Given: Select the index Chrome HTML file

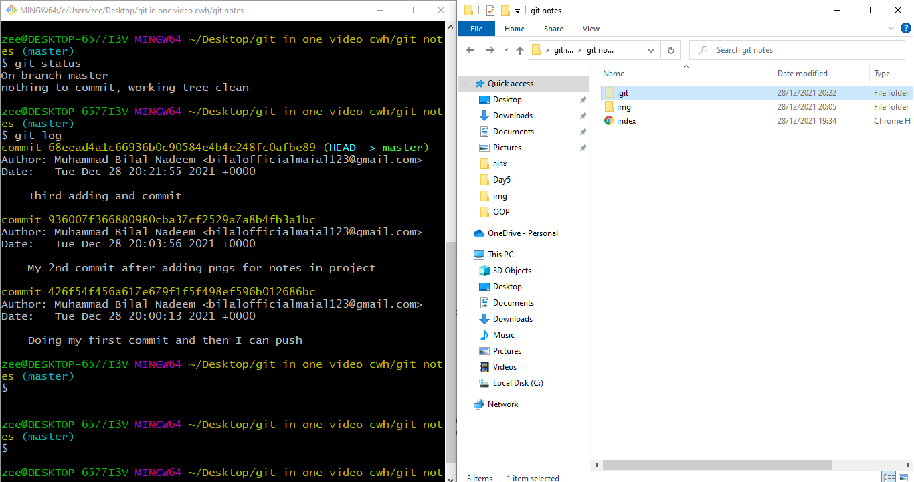Looking at the screenshot, I should coord(756,121).
